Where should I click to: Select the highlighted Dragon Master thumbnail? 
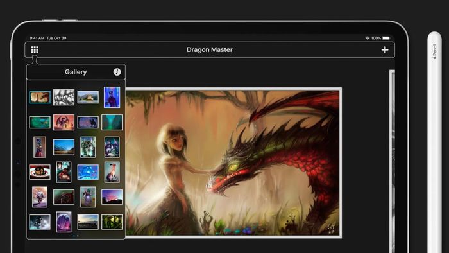pyautogui.click(x=40, y=98)
